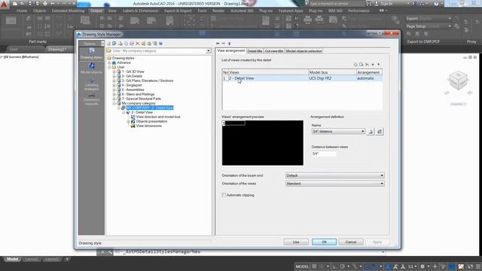This screenshot has height=271, width=482.
Task: Click the Sign In button in title bar
Action: point(383,4)
